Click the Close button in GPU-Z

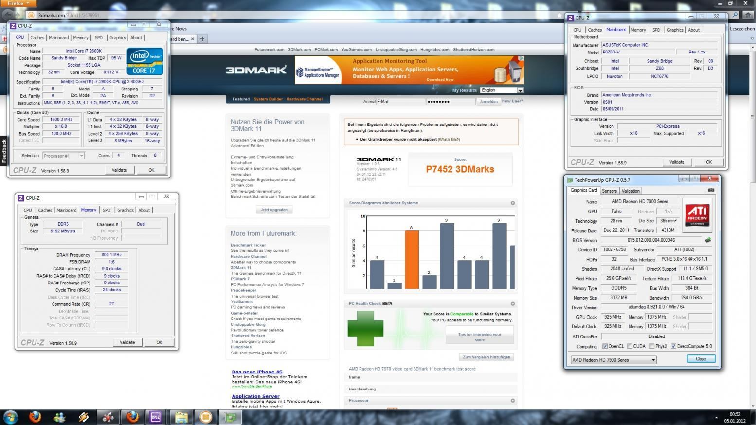701,358
